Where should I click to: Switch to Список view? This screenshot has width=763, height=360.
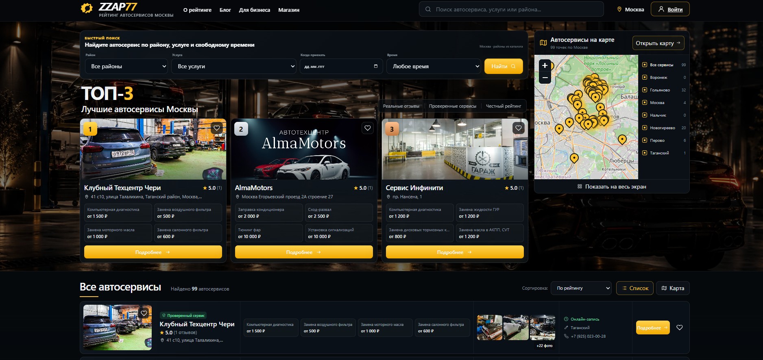pos(635,288)
